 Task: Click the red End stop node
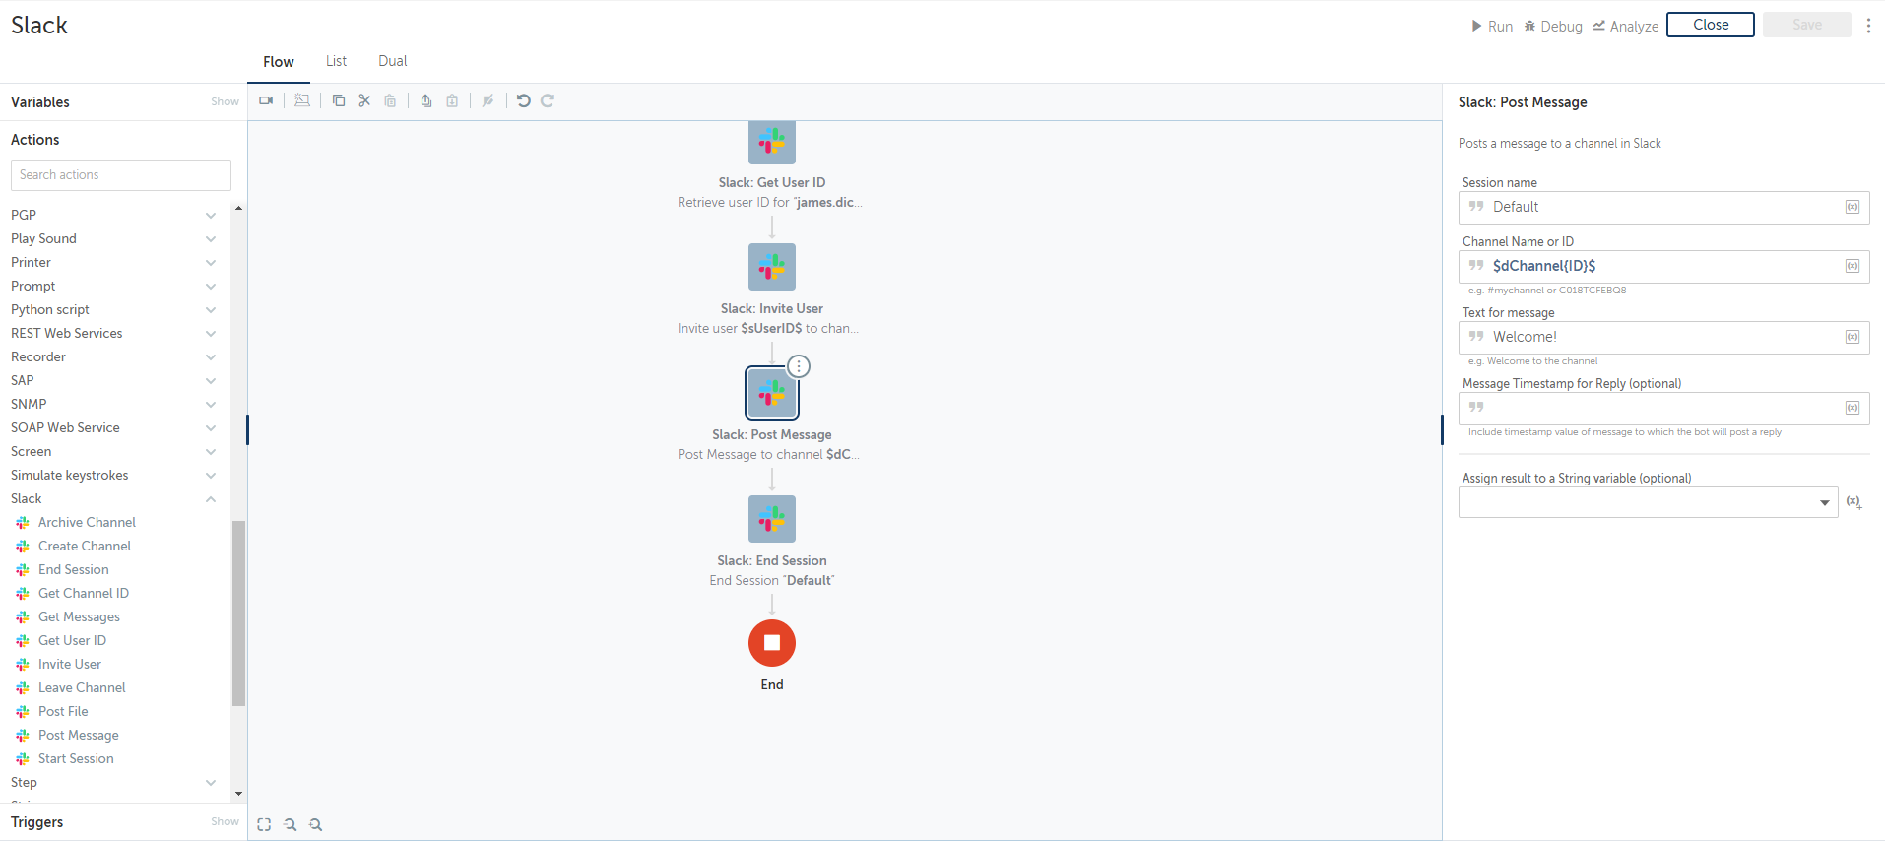[x=772, y=643]
